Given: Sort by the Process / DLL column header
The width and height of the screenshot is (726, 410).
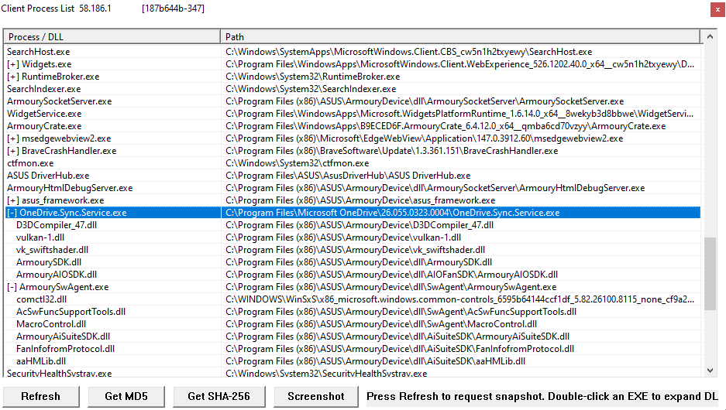Looking at the screenshot, I should tap(112, 37).
